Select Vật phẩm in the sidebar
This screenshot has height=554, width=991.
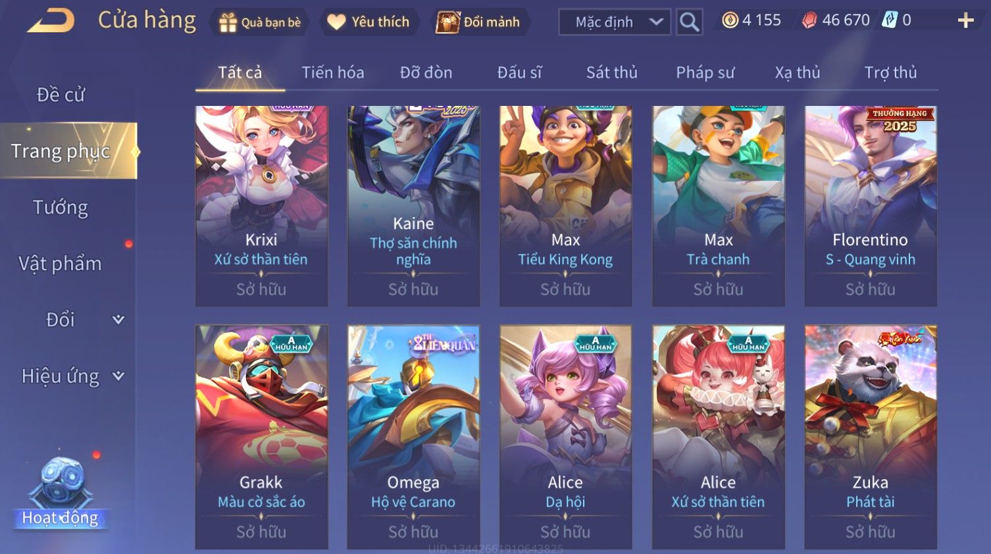pyautogui.click(x=61, y=264)
